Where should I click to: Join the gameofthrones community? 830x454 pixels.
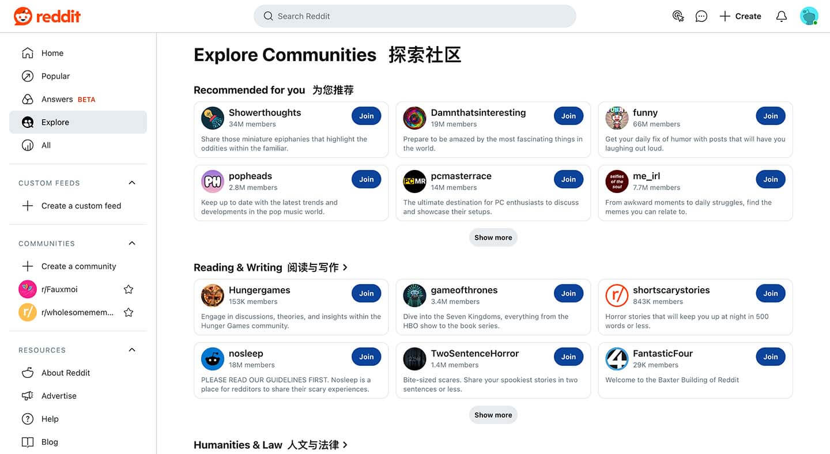tap(569, 293)
